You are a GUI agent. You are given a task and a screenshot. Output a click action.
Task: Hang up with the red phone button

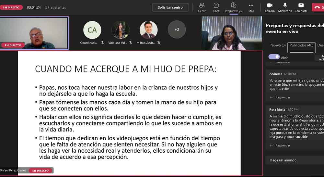[x=318, y=7]
